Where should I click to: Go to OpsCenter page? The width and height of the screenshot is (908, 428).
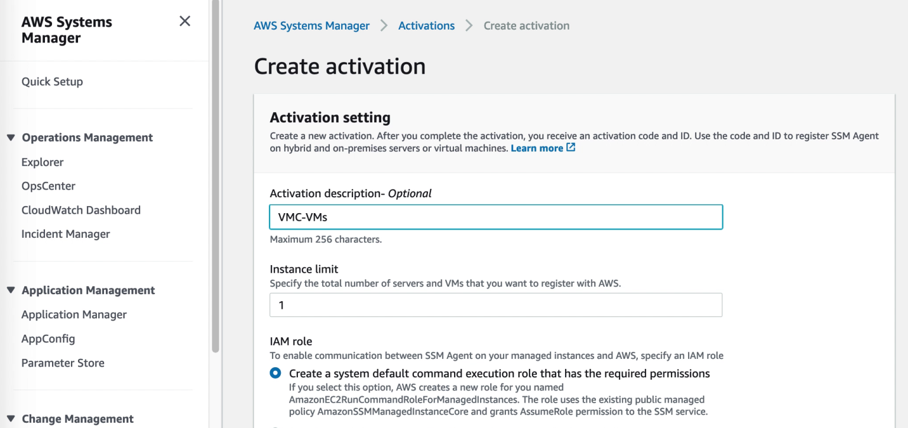[48, 186]
